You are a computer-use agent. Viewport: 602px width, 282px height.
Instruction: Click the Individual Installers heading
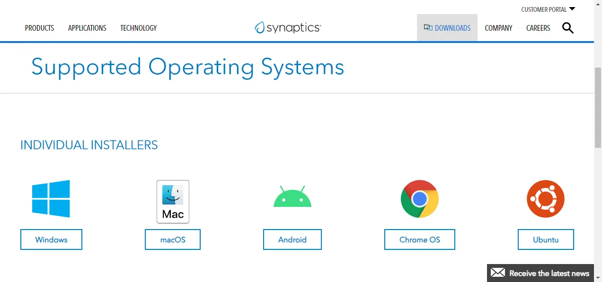89,145
